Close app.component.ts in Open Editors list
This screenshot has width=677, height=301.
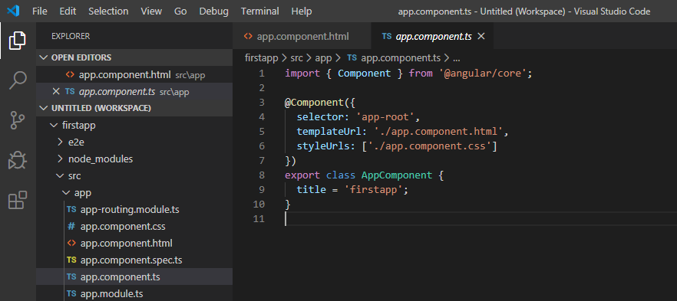56,91
